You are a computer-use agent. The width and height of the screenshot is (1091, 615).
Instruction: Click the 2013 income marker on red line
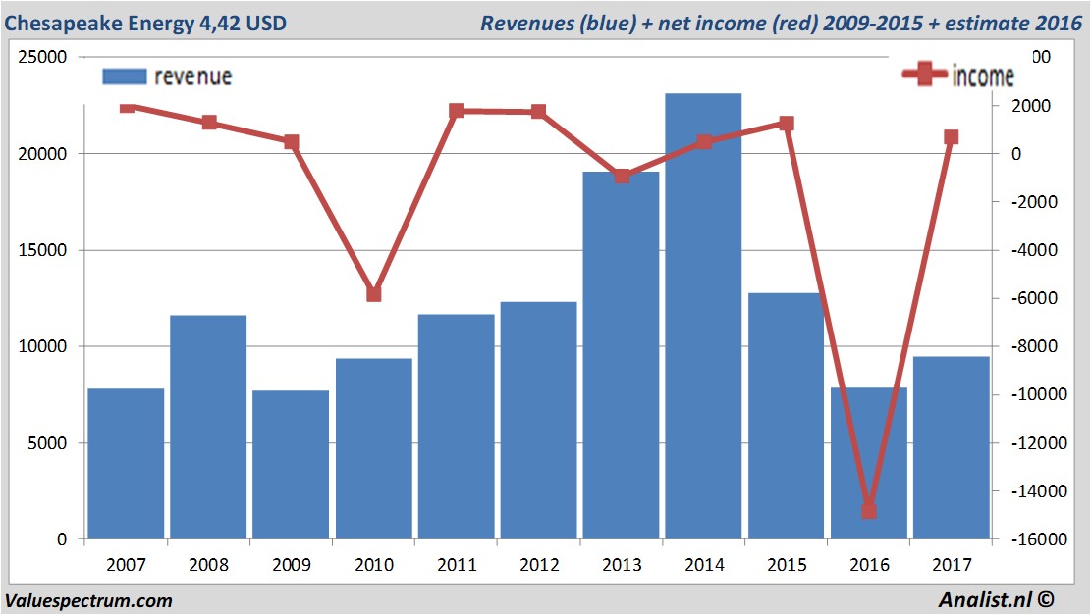(x=622, y=177)
